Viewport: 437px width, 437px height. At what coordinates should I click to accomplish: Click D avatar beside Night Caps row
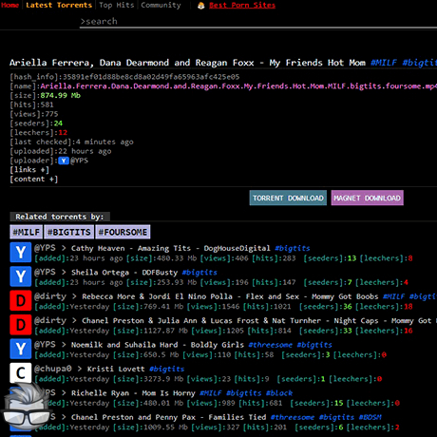[21, 325]
